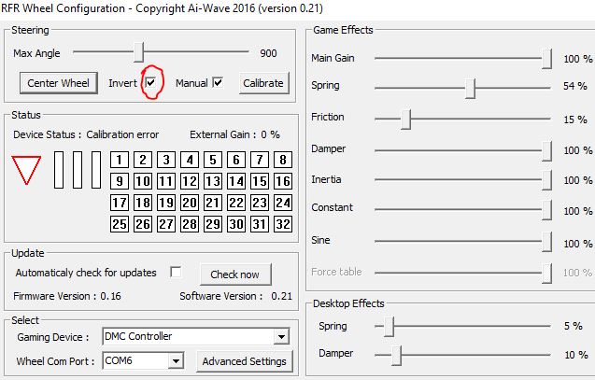
Task: Open Advanced Settings
Action: coord(244,361)
